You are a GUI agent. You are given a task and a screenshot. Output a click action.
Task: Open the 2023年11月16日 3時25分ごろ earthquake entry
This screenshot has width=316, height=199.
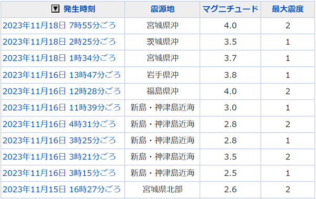coord(59,141)
